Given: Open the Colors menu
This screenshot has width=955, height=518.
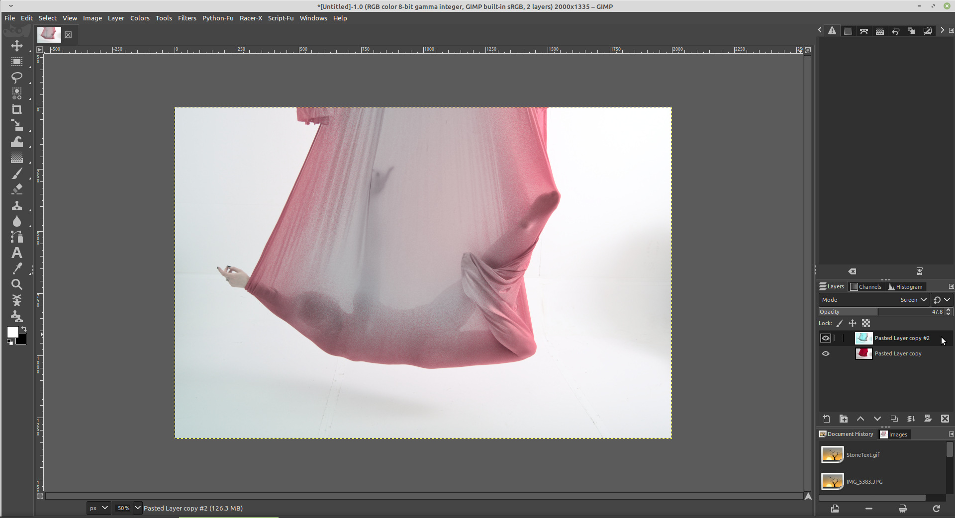Looking at the screenshot, I should pos(140,18).
